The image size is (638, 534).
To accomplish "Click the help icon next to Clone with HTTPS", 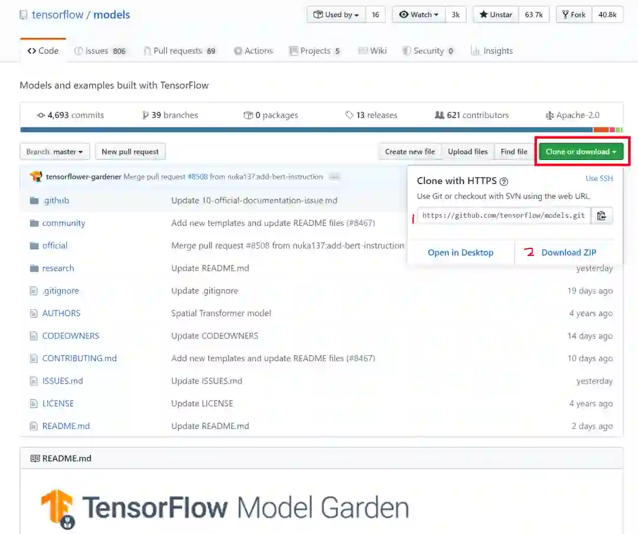I will pos(504,182).
